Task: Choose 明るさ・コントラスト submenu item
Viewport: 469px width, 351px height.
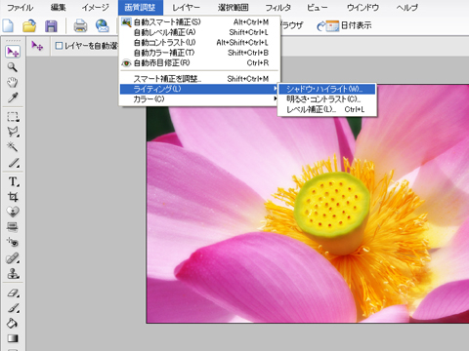Action: tap(327, 99)
